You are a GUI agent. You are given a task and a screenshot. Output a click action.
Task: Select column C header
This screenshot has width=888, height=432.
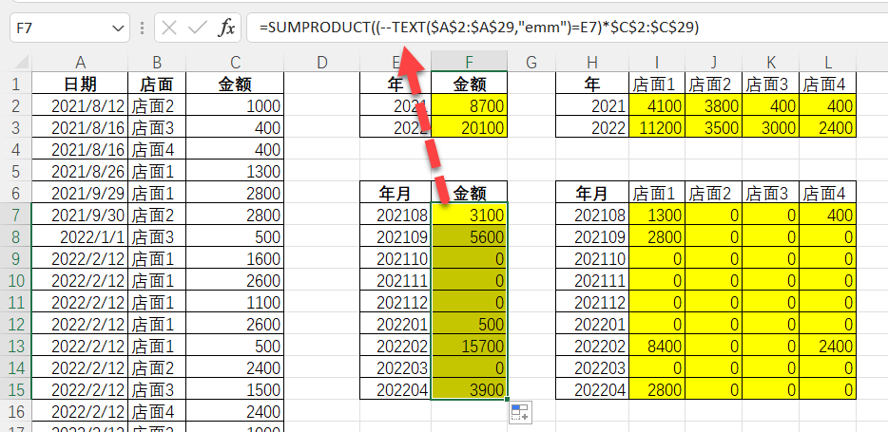tap(235, 63)
